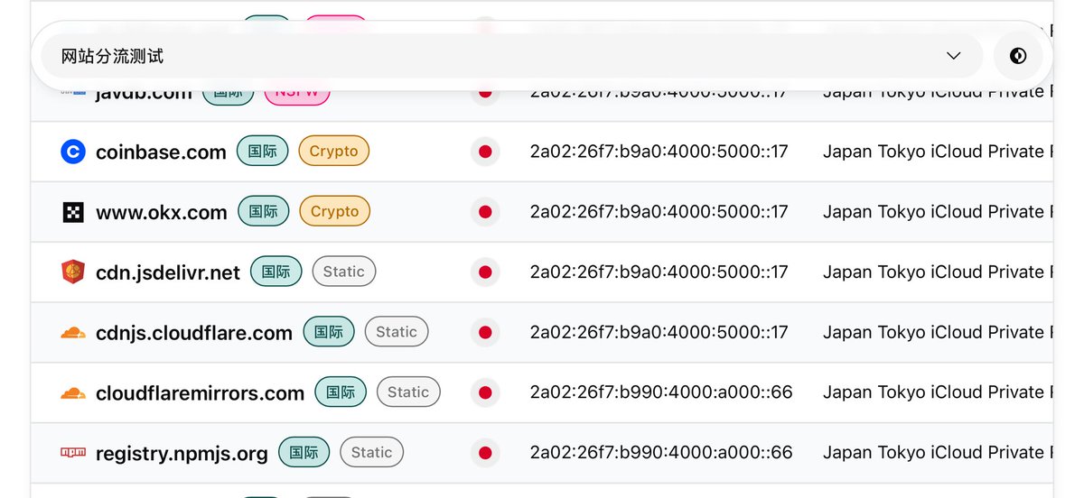Click the 国际 tag on cloudflaremirrors.com
Viewport: 1084px width, 498px height.
pyautogui.click(x=341, y=392)
